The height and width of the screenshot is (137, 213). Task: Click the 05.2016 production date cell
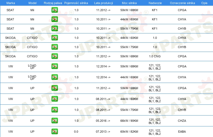(103, 121)
